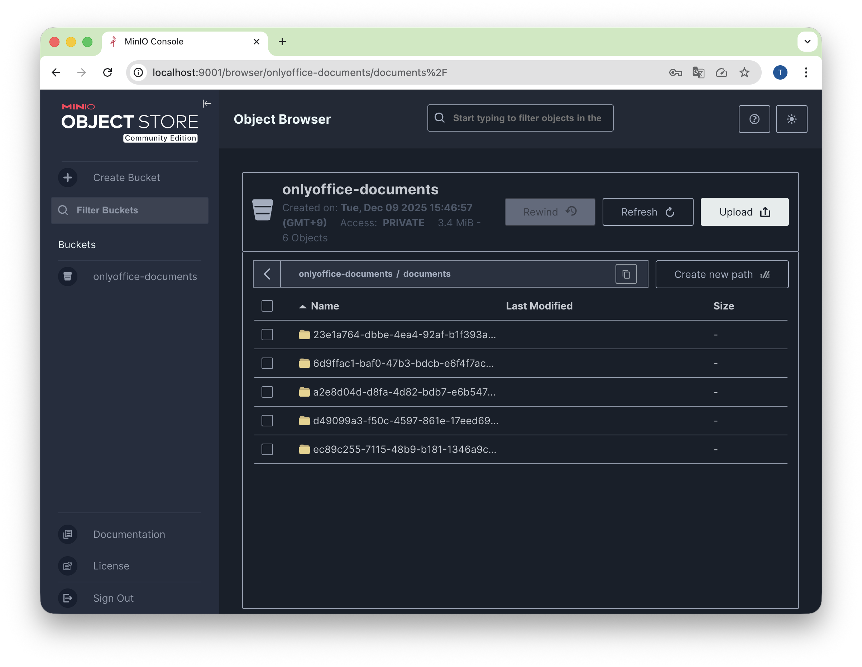Click the Create Bucket plus icon

(x=68, y=178)
